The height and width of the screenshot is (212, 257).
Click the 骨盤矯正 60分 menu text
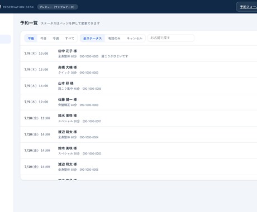pos(68,105)
